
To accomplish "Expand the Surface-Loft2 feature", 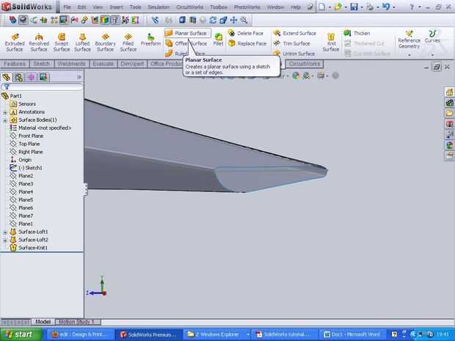I will (5, 241).
